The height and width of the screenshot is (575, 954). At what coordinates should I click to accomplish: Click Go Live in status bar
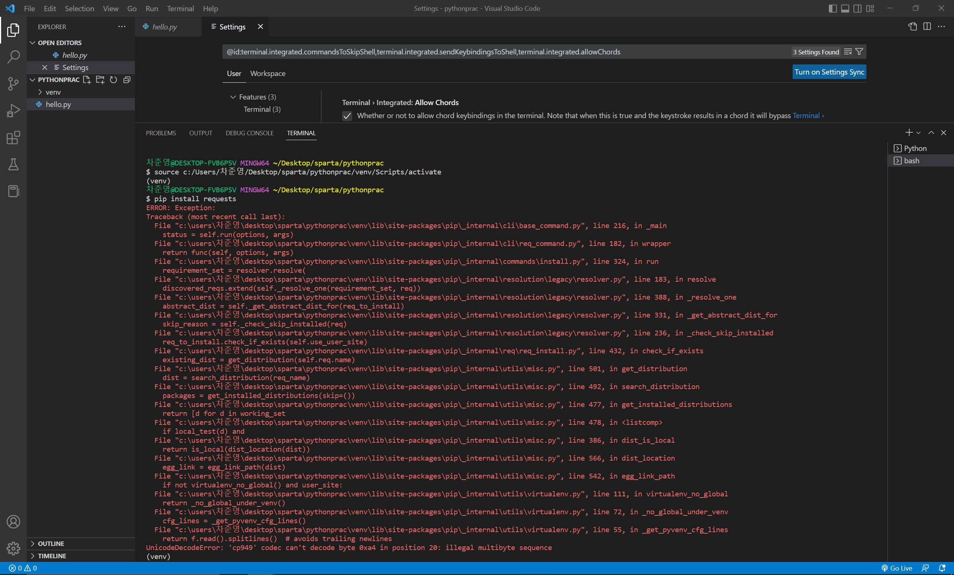click(897, 568)
